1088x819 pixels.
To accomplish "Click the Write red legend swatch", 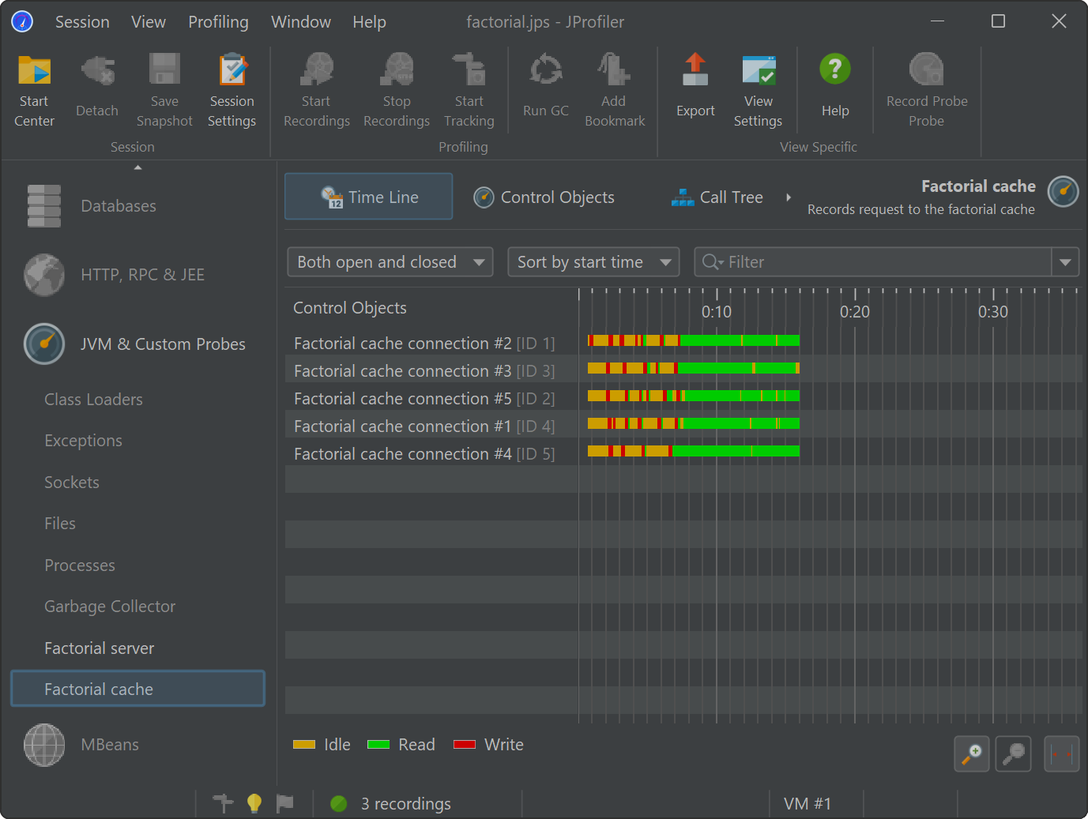I will (x=465, y=745).
